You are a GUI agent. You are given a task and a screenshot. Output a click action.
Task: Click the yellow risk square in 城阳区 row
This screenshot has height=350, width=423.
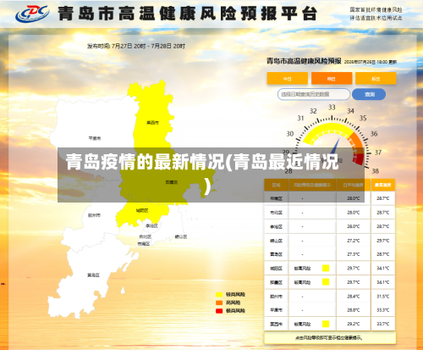(326, 268)
